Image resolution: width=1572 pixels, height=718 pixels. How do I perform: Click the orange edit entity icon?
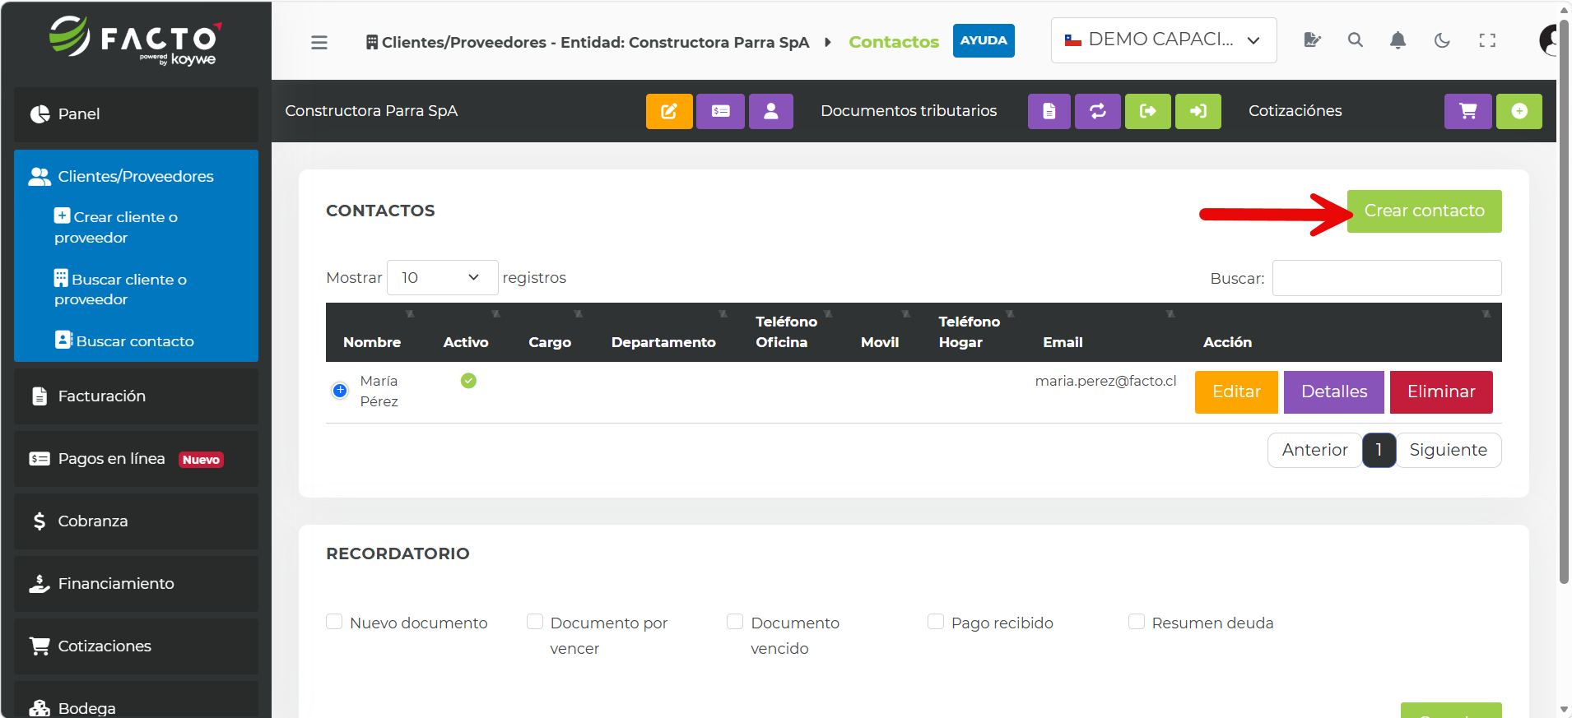pyautogui.click(x=669, y=111)
